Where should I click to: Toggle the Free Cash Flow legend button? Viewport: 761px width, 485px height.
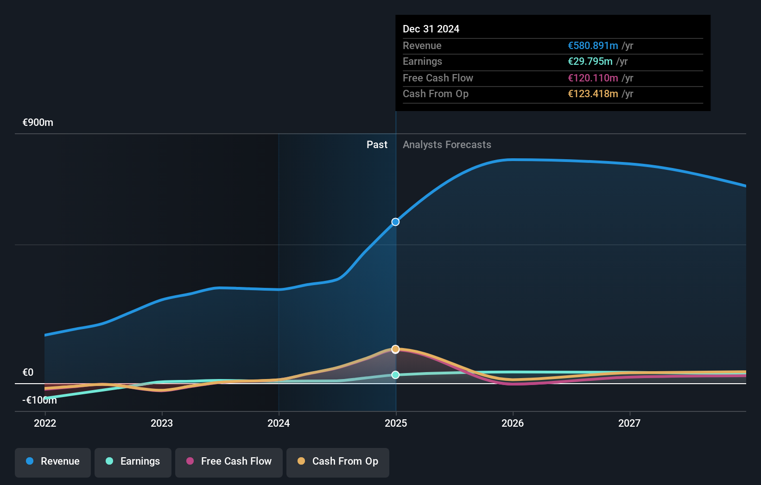point(229,462)
